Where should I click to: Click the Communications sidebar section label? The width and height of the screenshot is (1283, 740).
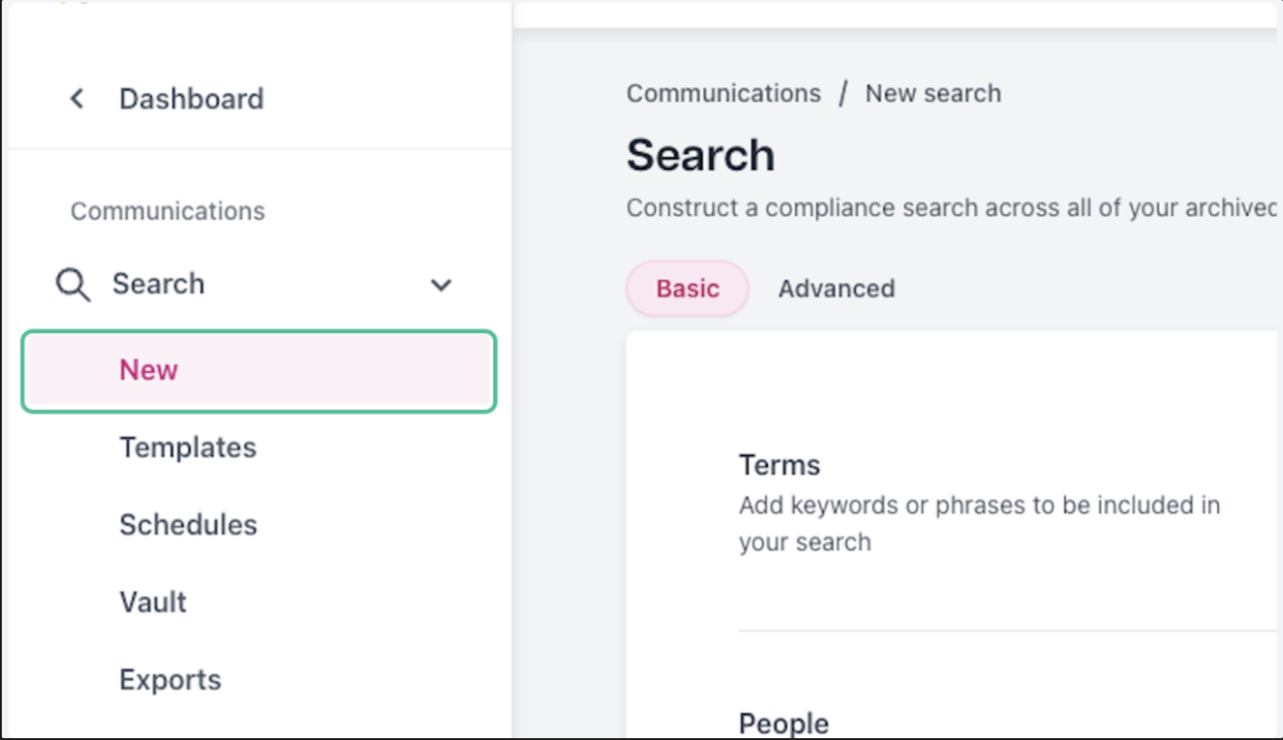[167, 211]
